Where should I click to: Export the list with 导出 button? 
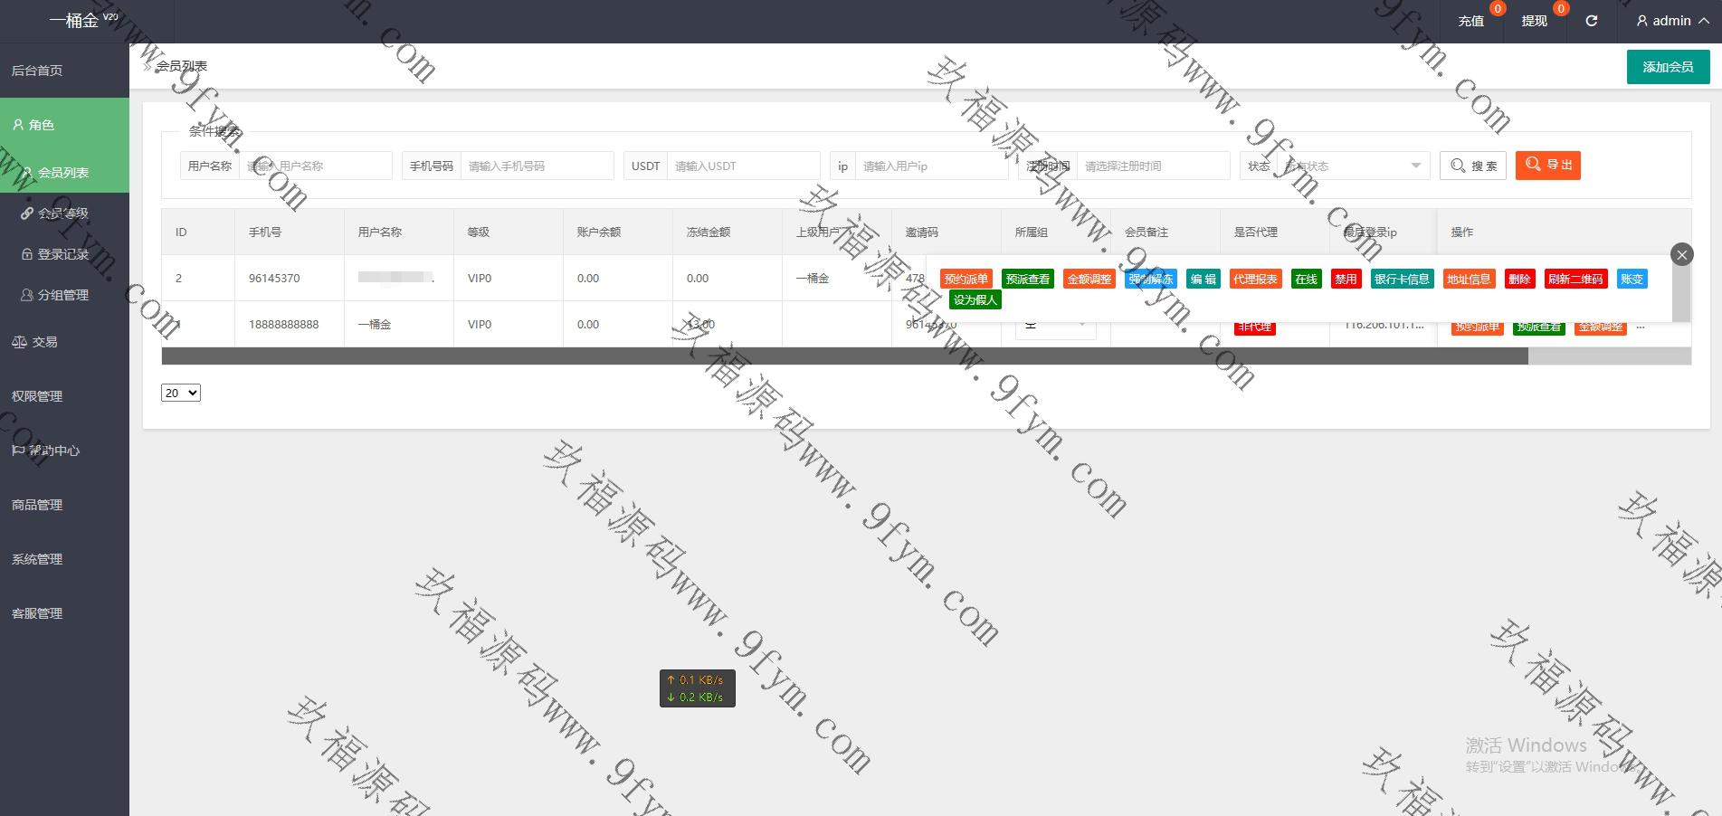pos(1547,166)
